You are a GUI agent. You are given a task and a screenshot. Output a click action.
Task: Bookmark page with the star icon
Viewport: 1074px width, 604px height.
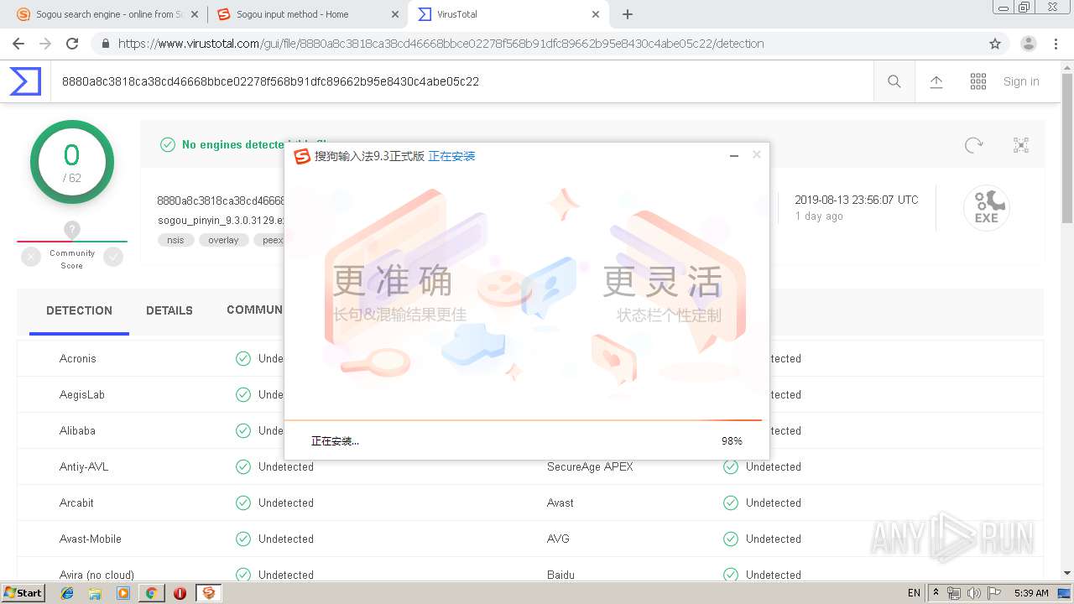coord(995,44)
